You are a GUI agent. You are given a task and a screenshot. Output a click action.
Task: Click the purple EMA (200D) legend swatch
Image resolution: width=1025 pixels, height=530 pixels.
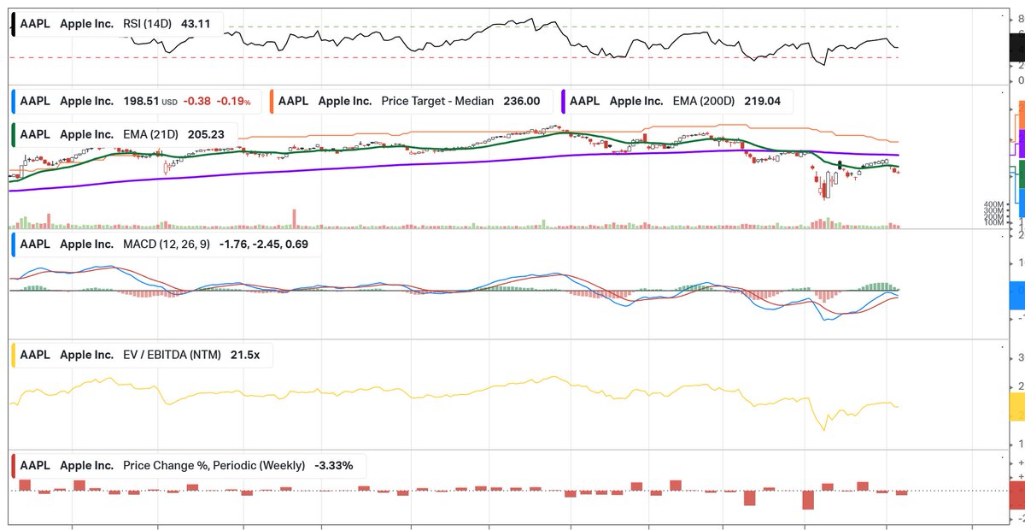point(564,101)
